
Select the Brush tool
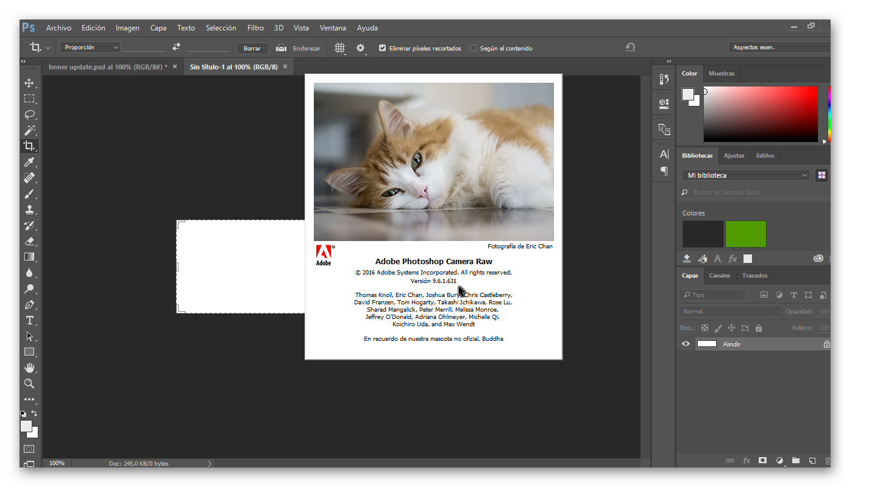[x=29, y=194]
